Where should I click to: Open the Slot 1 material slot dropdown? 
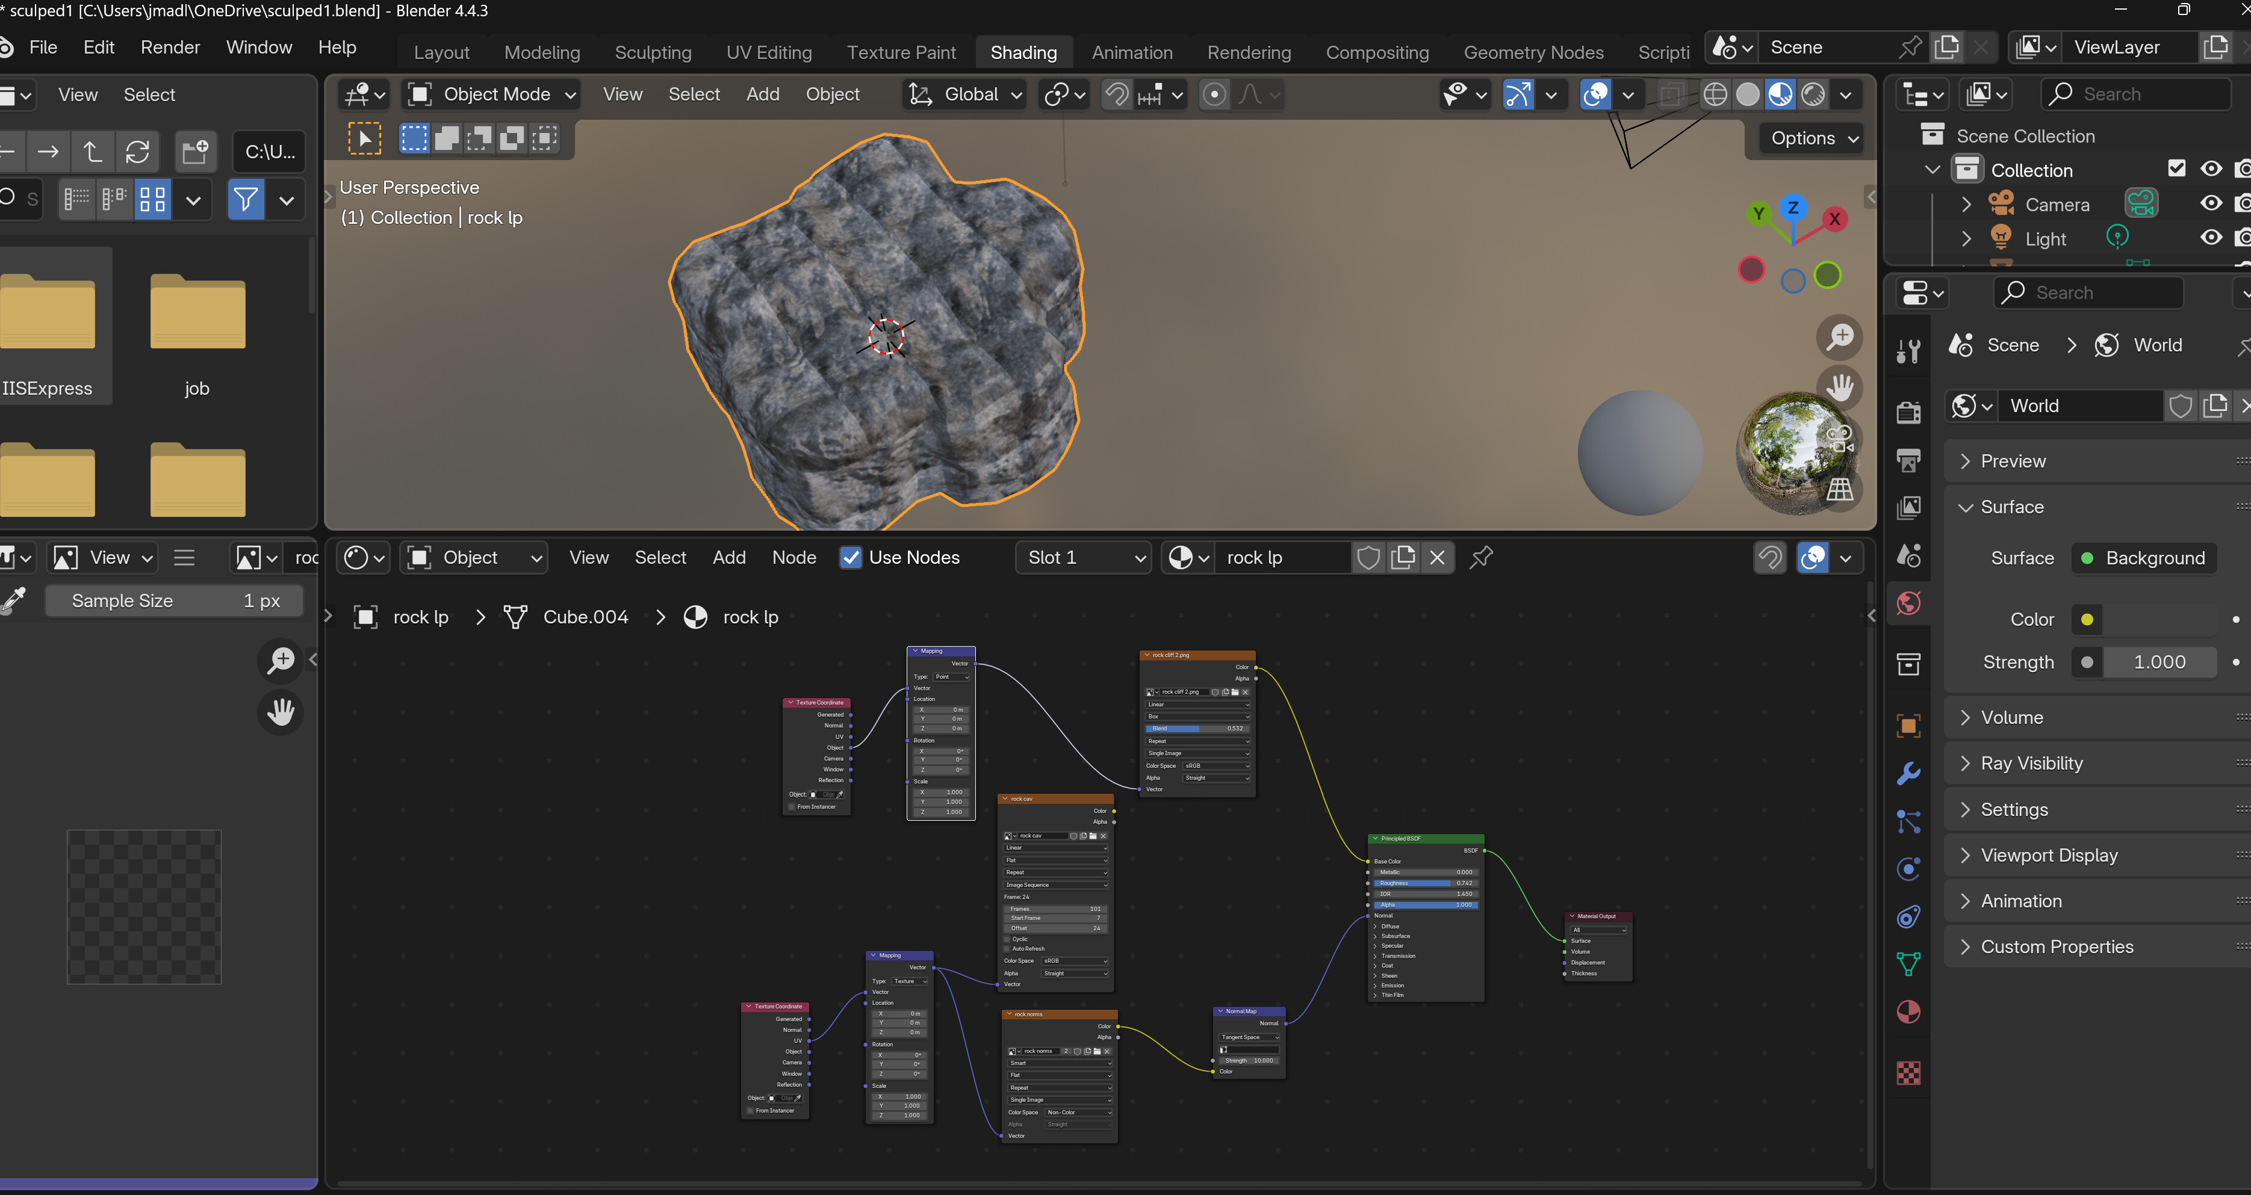coord(1084,557)
